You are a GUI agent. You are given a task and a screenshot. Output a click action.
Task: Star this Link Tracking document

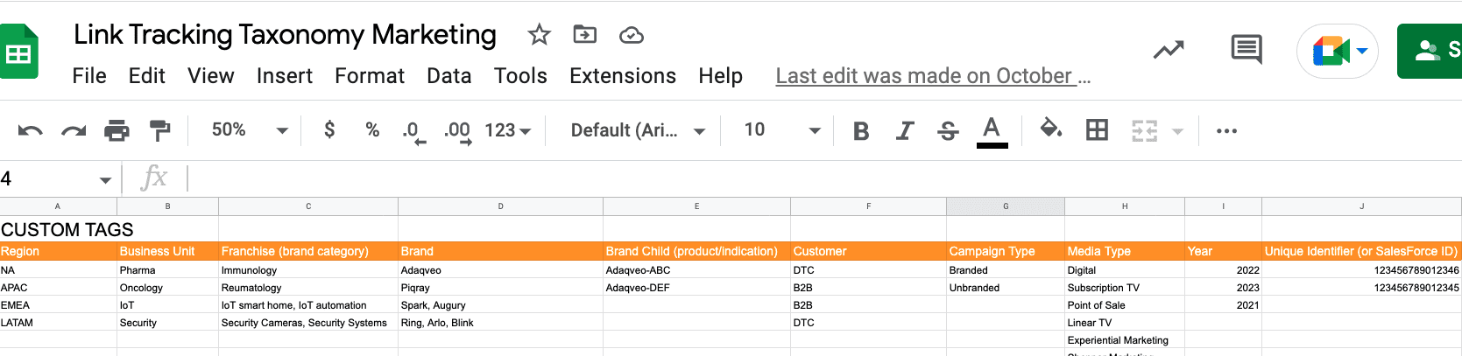tap(539, 35)
